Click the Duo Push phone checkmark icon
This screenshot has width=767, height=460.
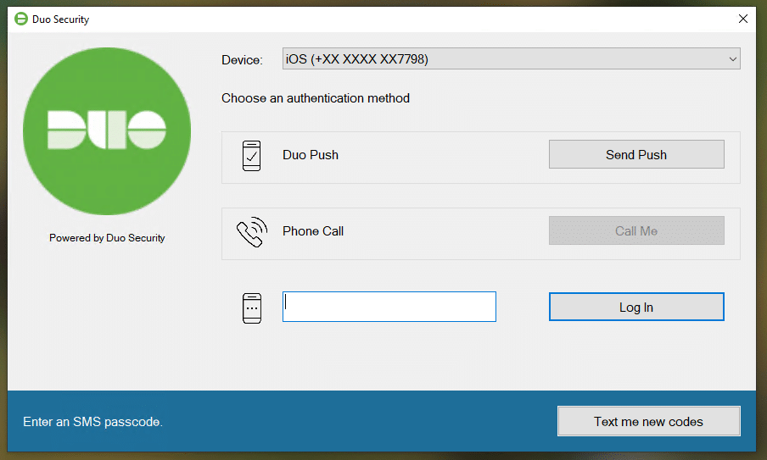[251, 156]
